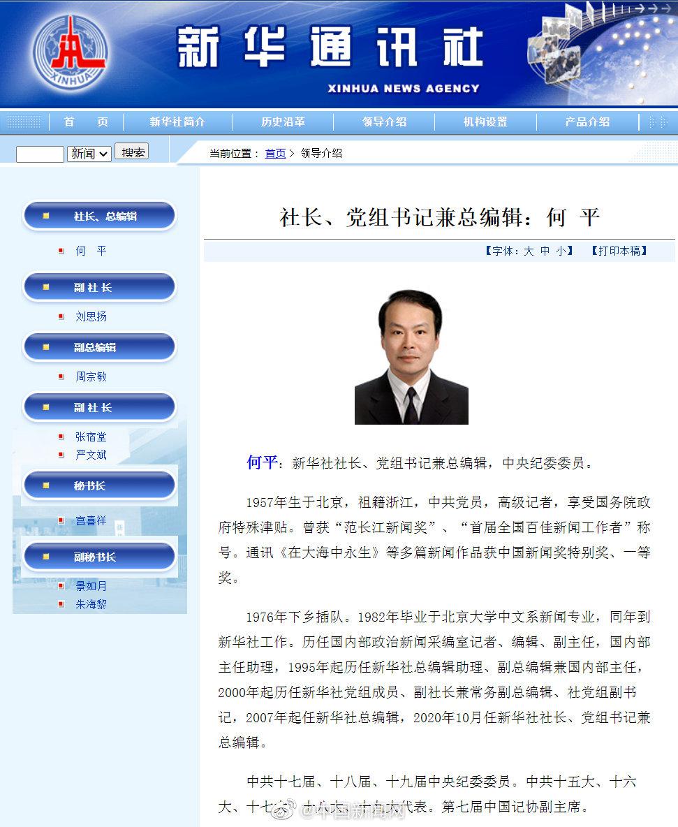Set font size to 小 (small)
Image resolution: width=678 pixels, height=827 pixels.
point(561,251)
